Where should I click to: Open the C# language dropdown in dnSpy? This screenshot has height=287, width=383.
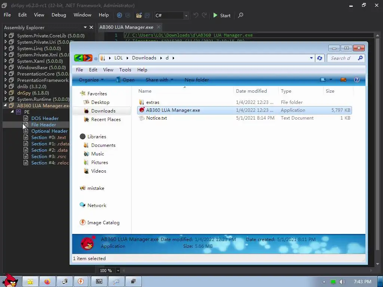[186, 16]
